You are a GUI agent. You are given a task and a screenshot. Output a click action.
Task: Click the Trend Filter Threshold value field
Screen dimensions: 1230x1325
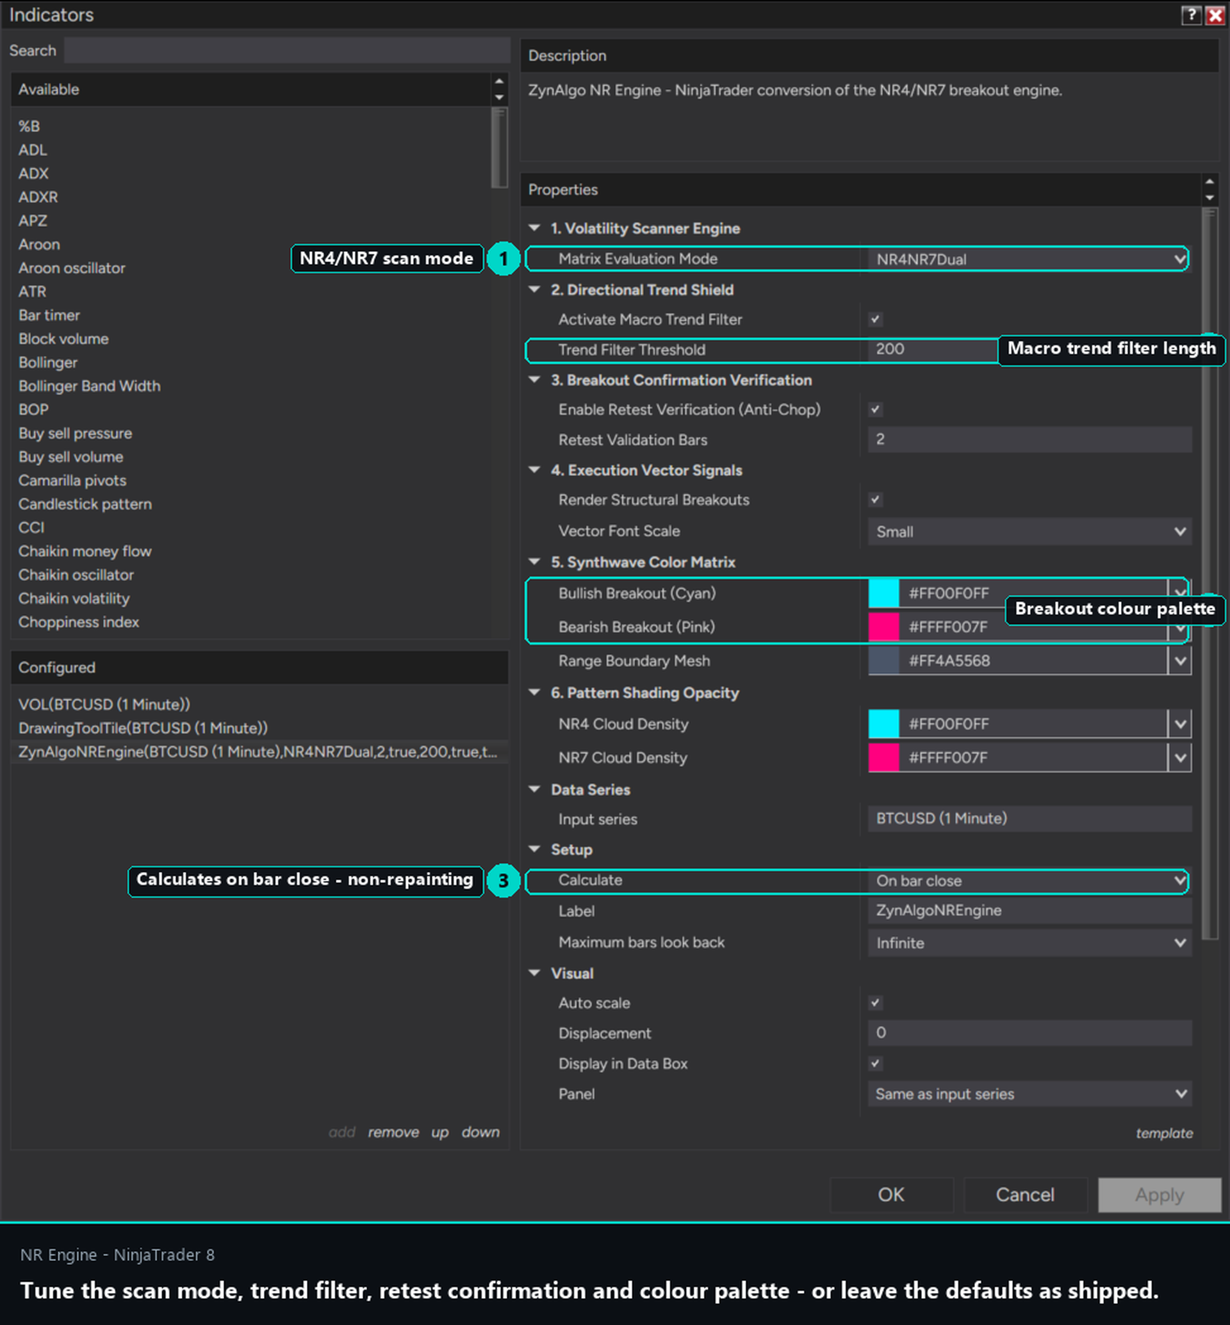click(932, 349)
